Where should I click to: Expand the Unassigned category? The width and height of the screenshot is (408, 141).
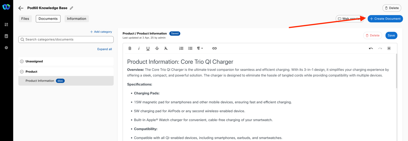pyautogui.click(x=22, y=61)
